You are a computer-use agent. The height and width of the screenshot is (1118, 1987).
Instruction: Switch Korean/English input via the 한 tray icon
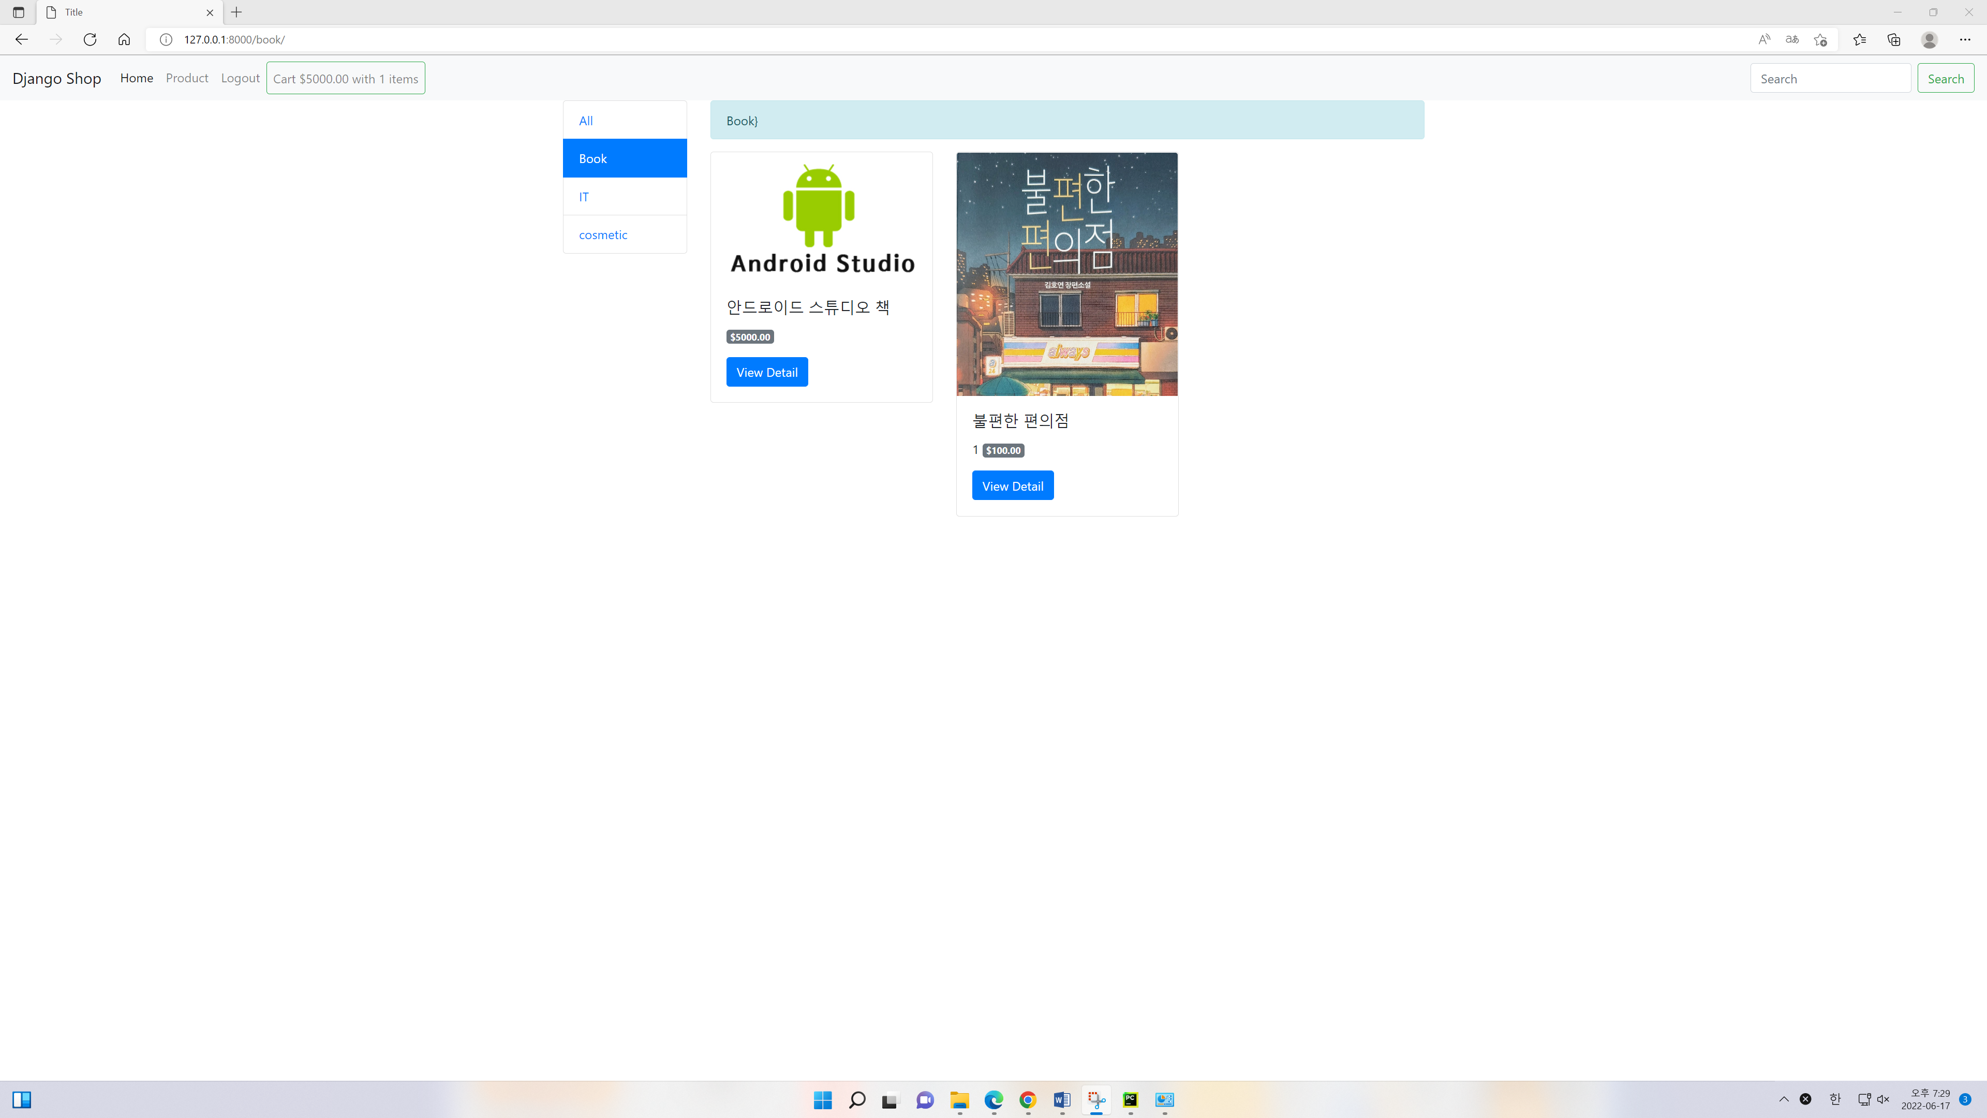click(x=1834, y=1099)
